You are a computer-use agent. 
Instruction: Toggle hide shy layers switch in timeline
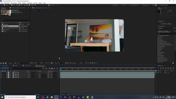50,68
